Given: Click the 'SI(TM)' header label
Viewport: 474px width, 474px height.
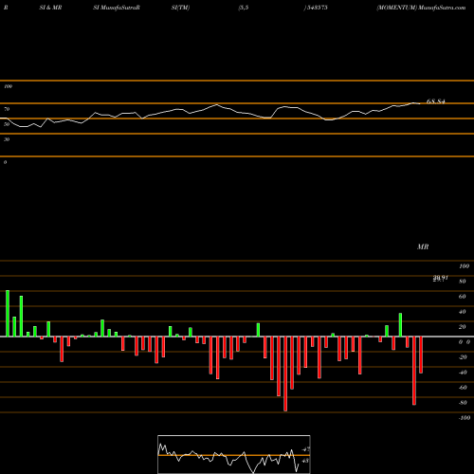Looking at the screenshot, I should (180, 8).
